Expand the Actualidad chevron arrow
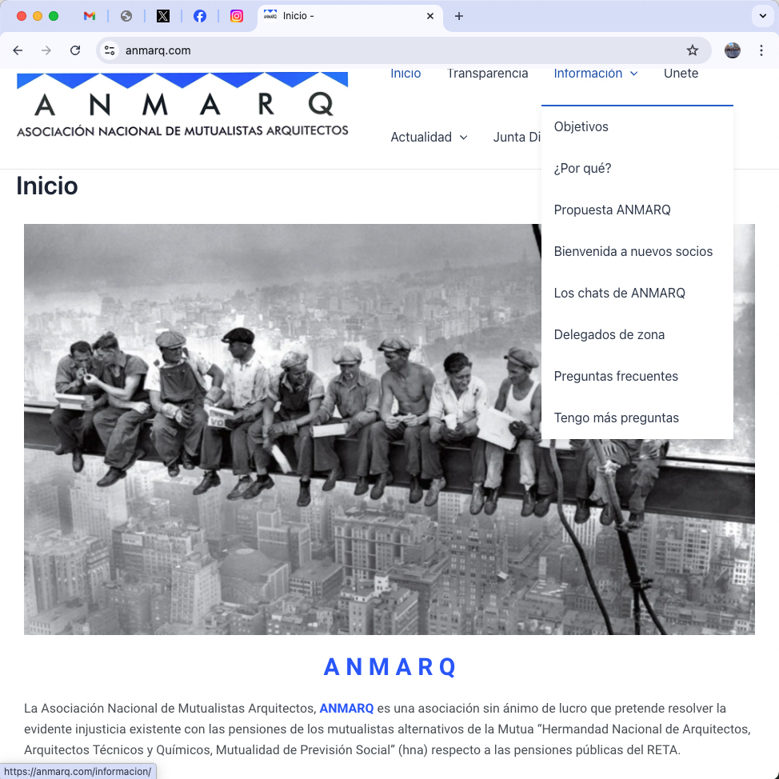 [x=464, y=138]
